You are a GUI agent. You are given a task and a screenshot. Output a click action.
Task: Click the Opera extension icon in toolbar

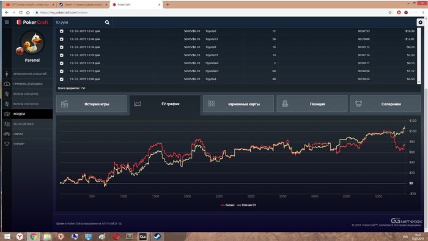[x=399, y=13]
